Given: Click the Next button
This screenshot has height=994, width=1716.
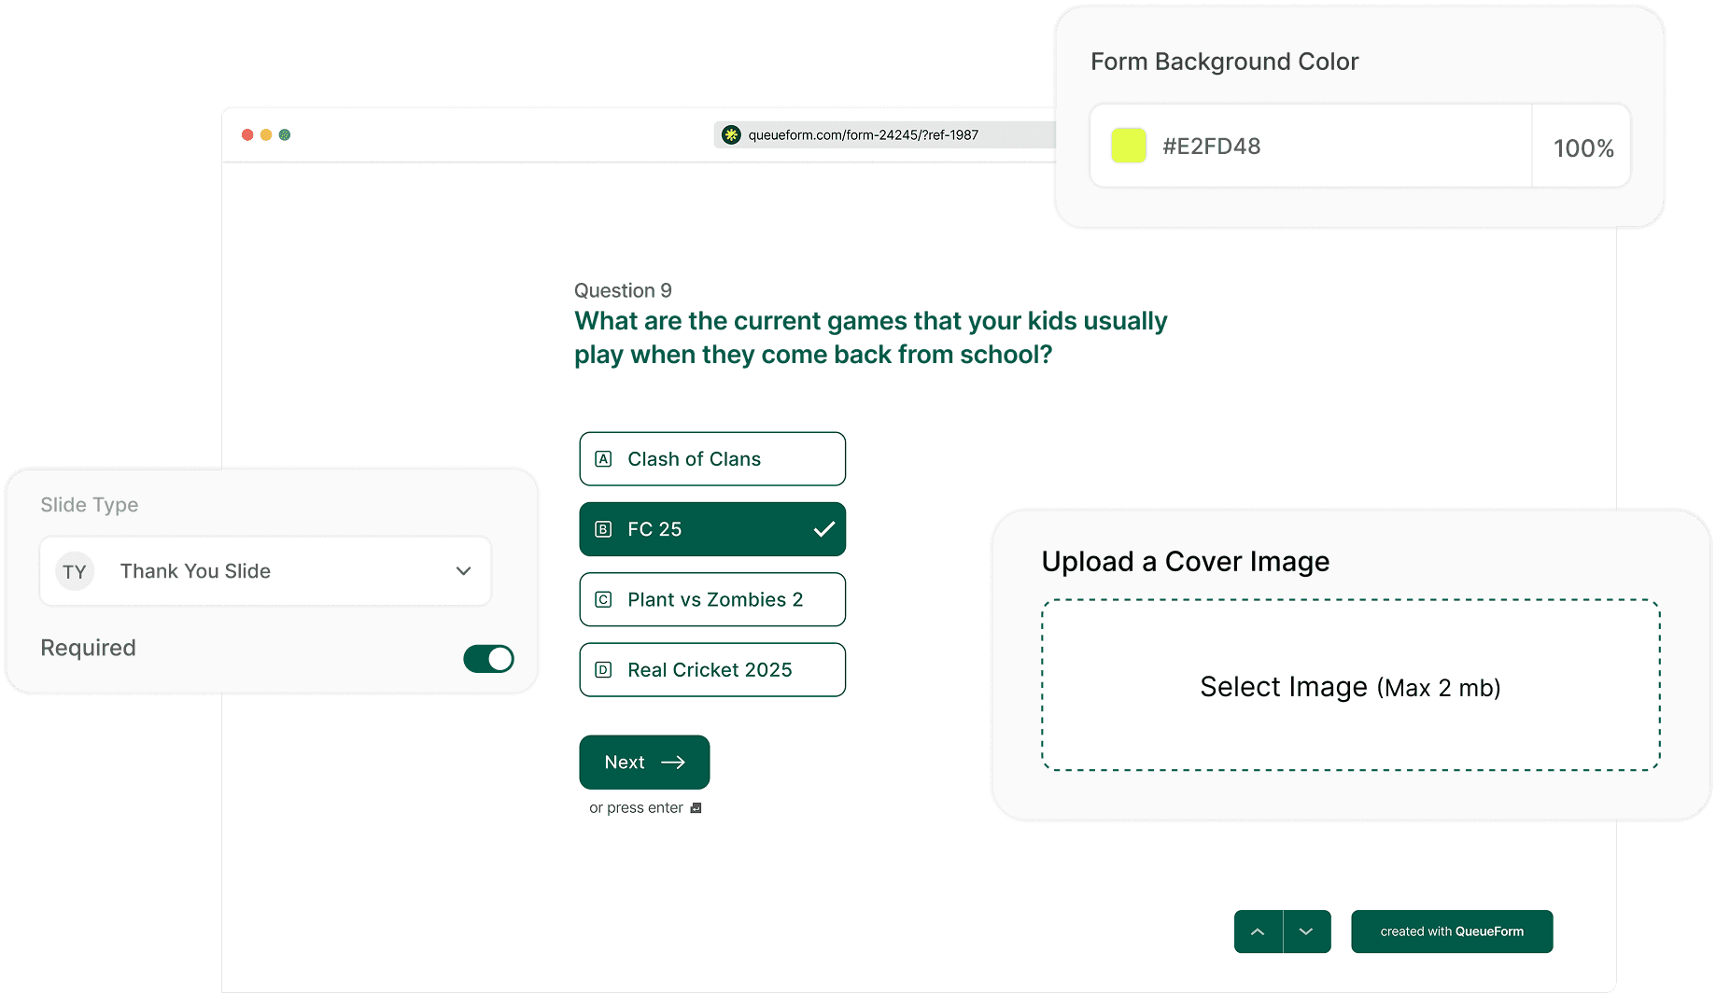Looking at the screenshot, I should pyautogui.click(x=644, y=763).
